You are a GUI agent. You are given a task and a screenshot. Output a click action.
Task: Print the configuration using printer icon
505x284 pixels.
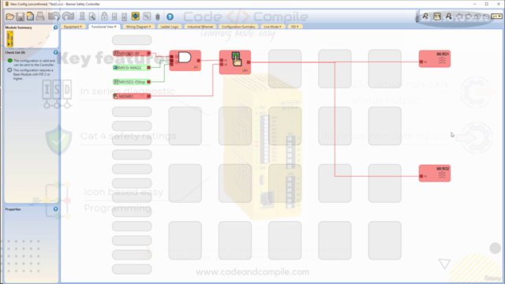pos(40,17)
